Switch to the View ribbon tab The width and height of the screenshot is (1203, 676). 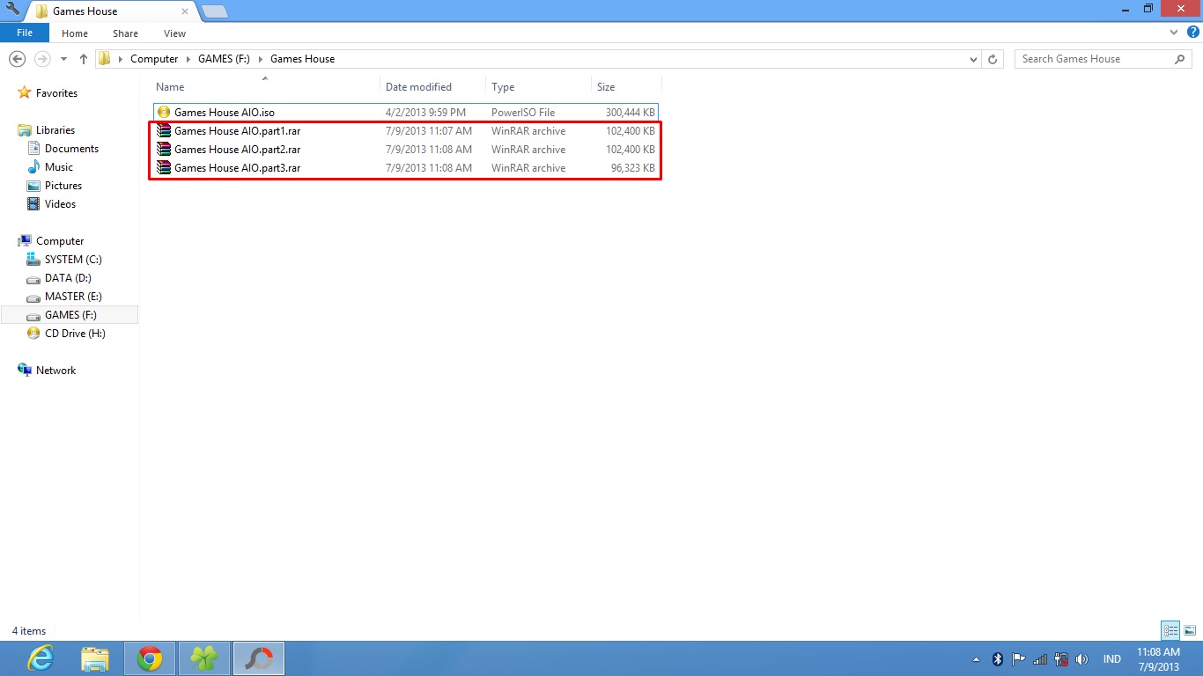pyautogui.click(x=174, y=33)
